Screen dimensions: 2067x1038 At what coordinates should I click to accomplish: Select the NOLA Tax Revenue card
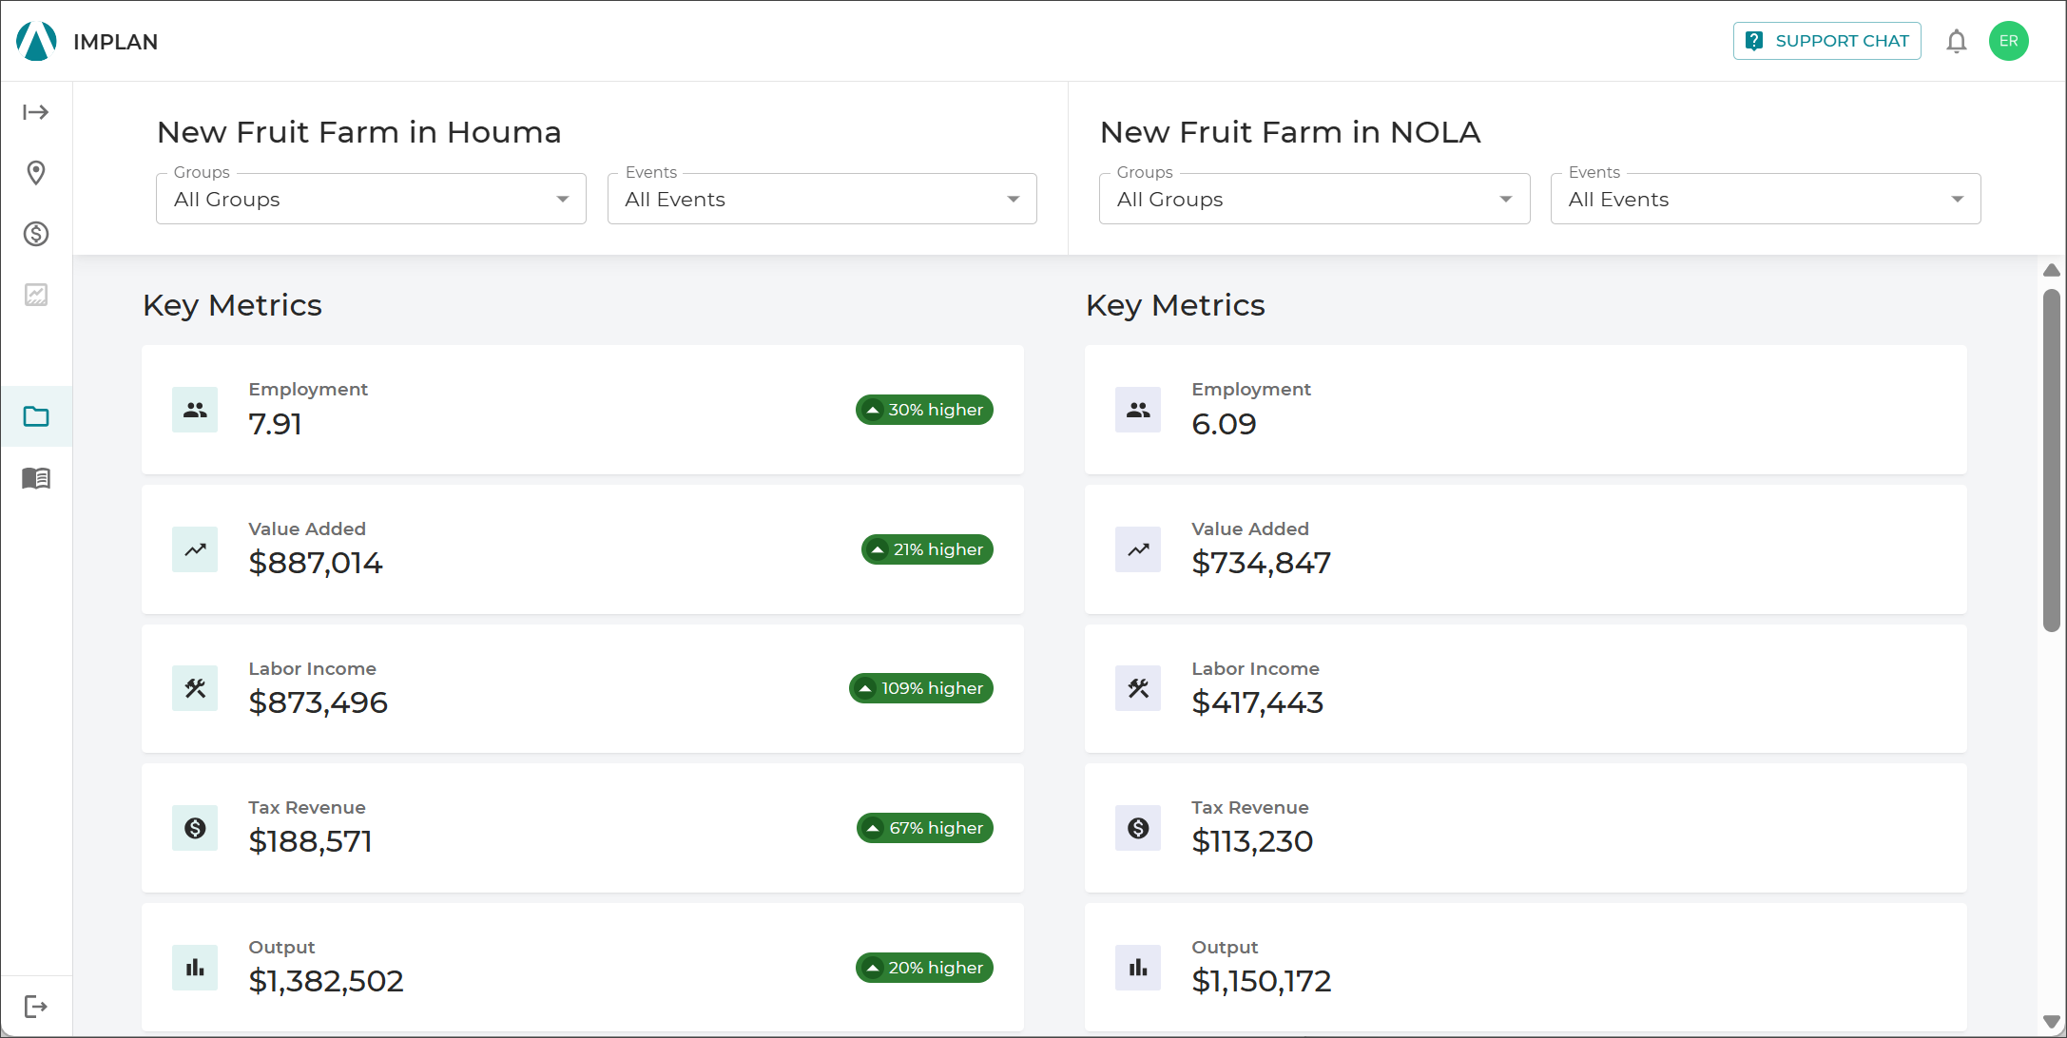click(x=1525, y=828)
